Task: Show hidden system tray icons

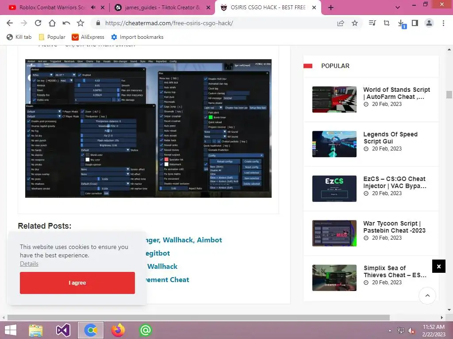Action: pos(390,330)
